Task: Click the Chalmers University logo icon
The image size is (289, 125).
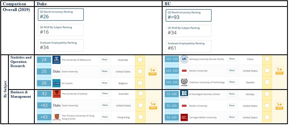Action: [x=184, y=82]
